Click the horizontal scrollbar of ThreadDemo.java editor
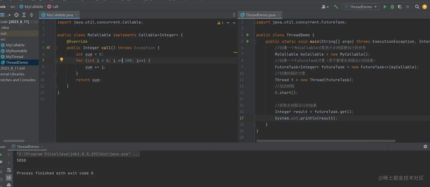Image resolution: width=430 pixels, height=187 pixels. pyautogui.click(x=326, y=141)
